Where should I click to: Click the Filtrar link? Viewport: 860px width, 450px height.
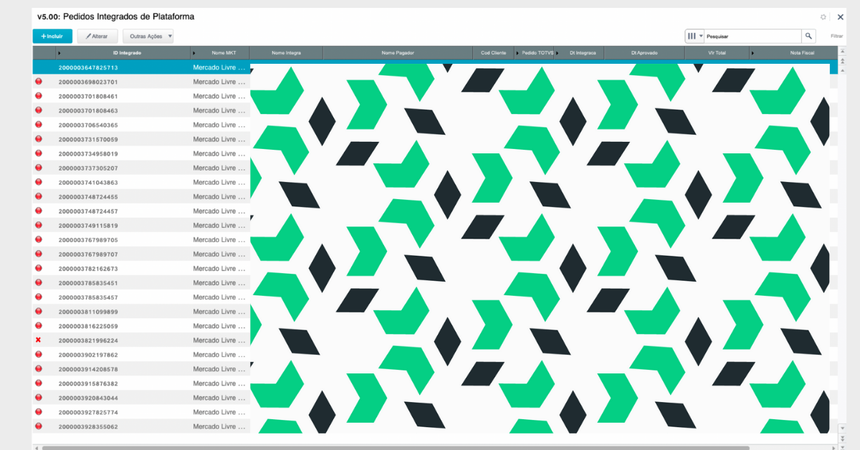pos(836,36)
